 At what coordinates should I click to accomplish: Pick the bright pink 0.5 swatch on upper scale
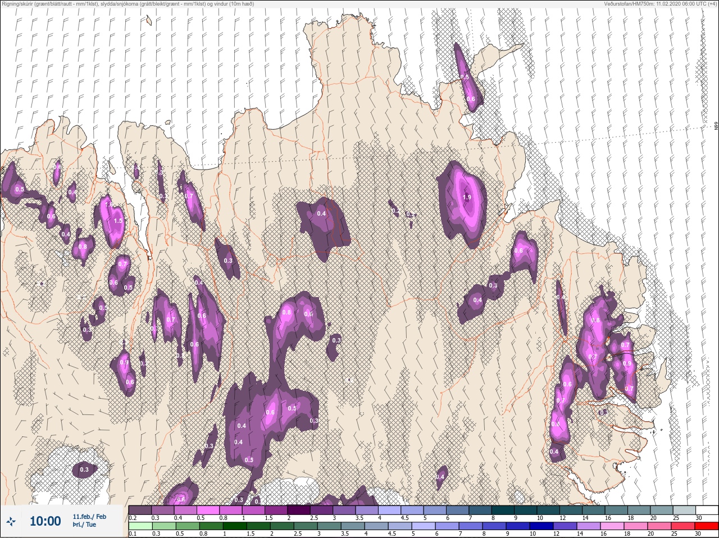pyautogui.click(x=208, y=509)
